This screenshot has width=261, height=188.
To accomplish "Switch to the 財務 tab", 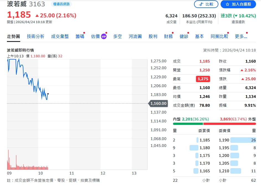I will tap(168, 36).
